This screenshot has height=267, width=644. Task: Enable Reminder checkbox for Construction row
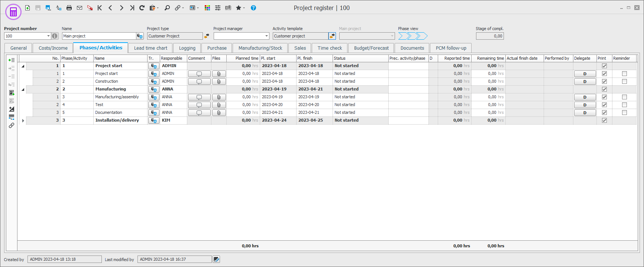pyautogui.click(x=624, y=82)
